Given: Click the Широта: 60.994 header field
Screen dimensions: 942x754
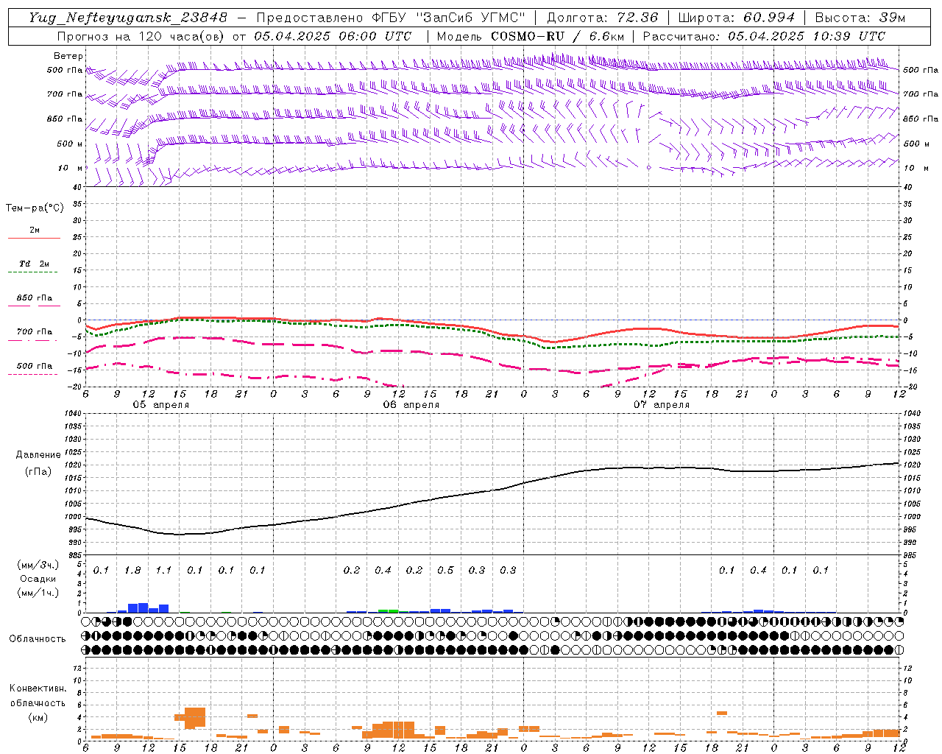Looking at the screenshot, I should click(x=736, y=18).
